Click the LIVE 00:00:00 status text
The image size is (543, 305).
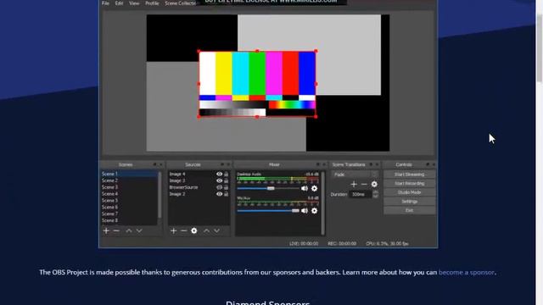coord(304,244)
